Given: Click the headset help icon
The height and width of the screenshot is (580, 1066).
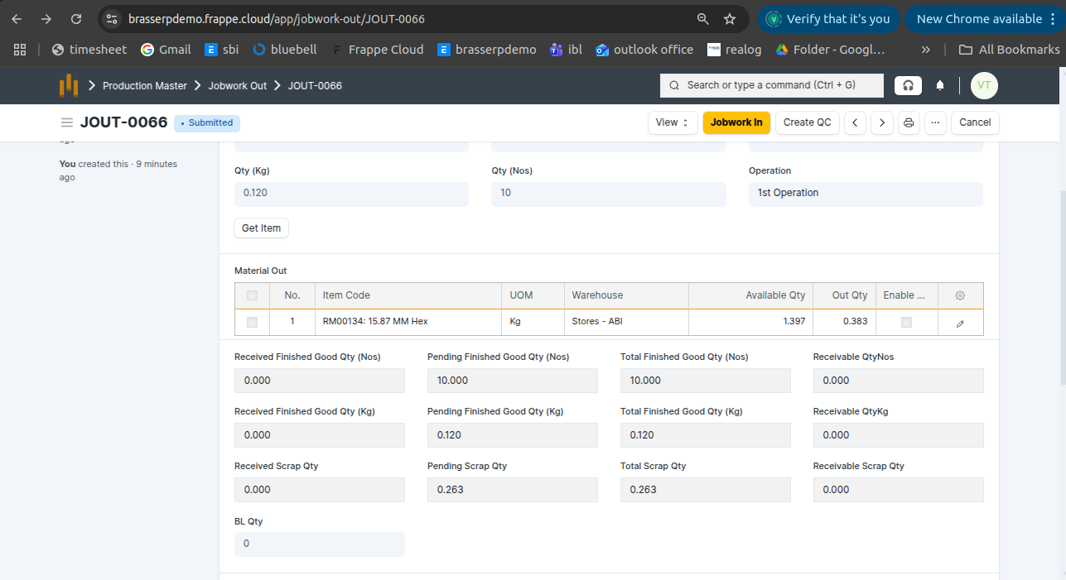Looking at the screenshot, I should (x=908, y=85).
